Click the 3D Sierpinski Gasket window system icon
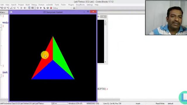 (x=11, y=12)
